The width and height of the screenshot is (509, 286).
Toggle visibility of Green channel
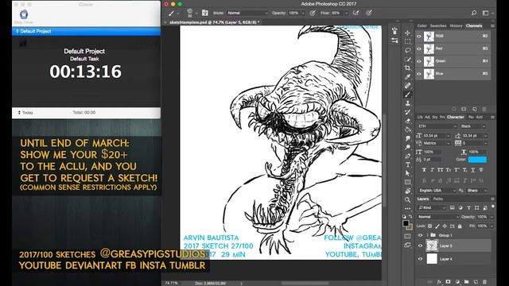pyautogui.click(x=419, y=61)
